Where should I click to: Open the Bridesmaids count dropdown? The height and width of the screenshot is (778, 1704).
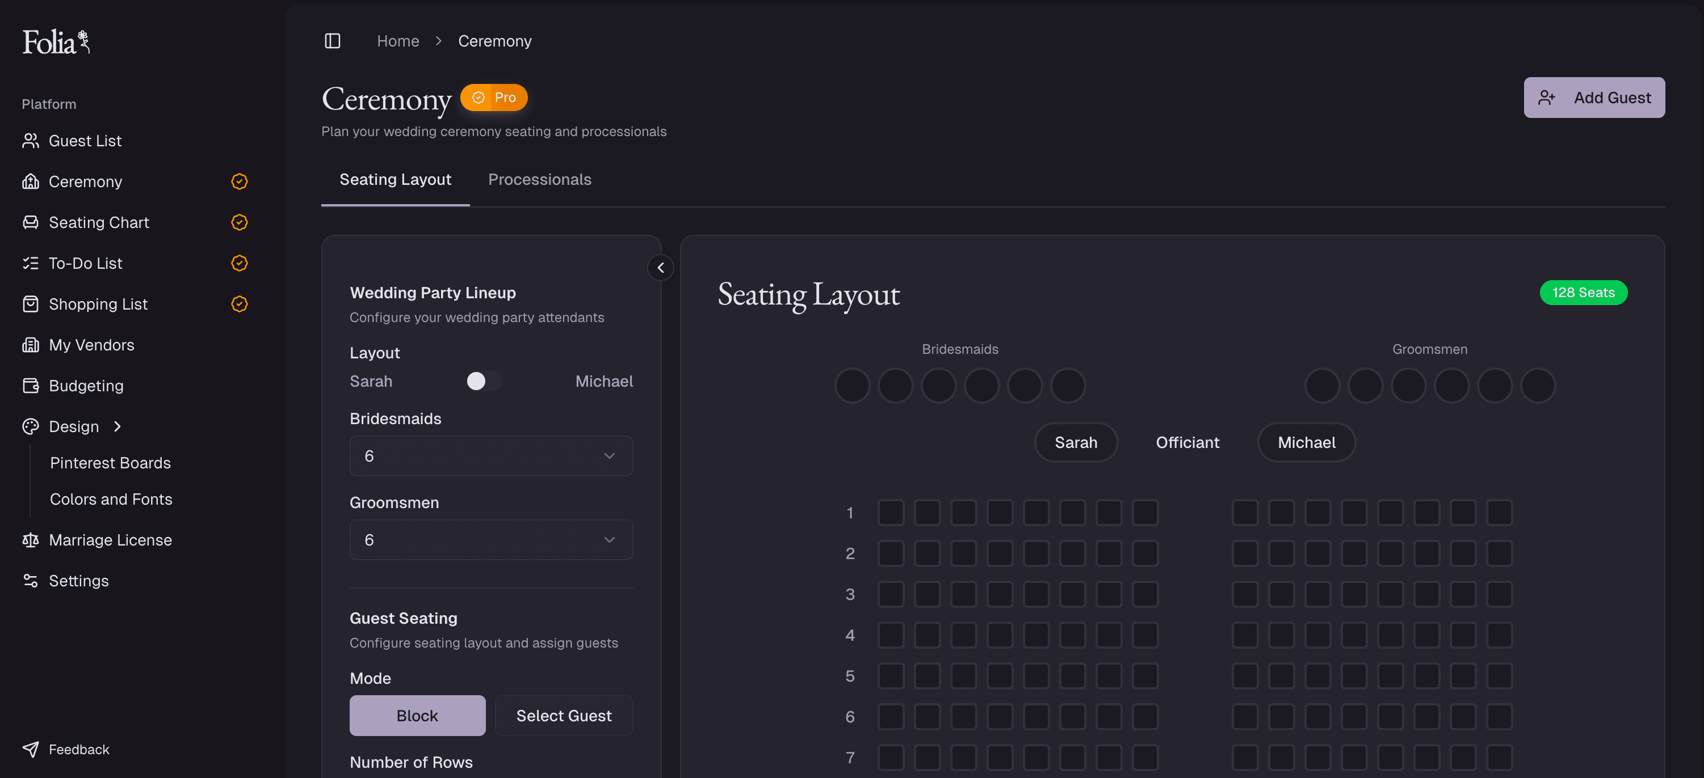(x=491, y=455)
